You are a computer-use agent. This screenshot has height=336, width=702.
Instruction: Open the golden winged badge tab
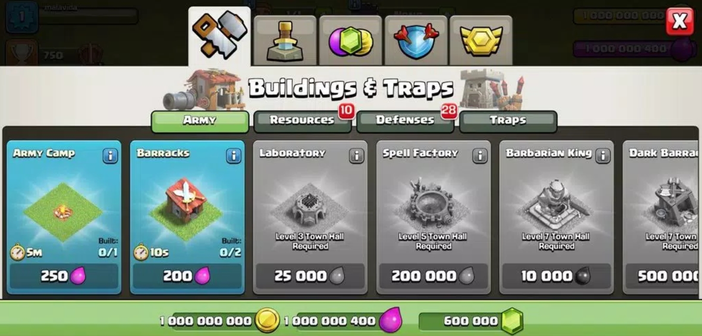coord(481,41)
